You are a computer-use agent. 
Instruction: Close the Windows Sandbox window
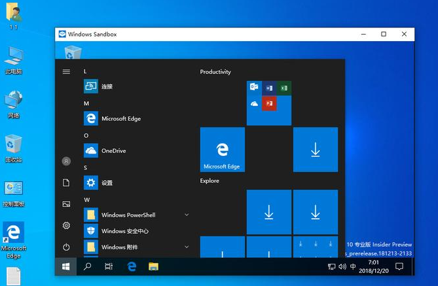point(404,34)
